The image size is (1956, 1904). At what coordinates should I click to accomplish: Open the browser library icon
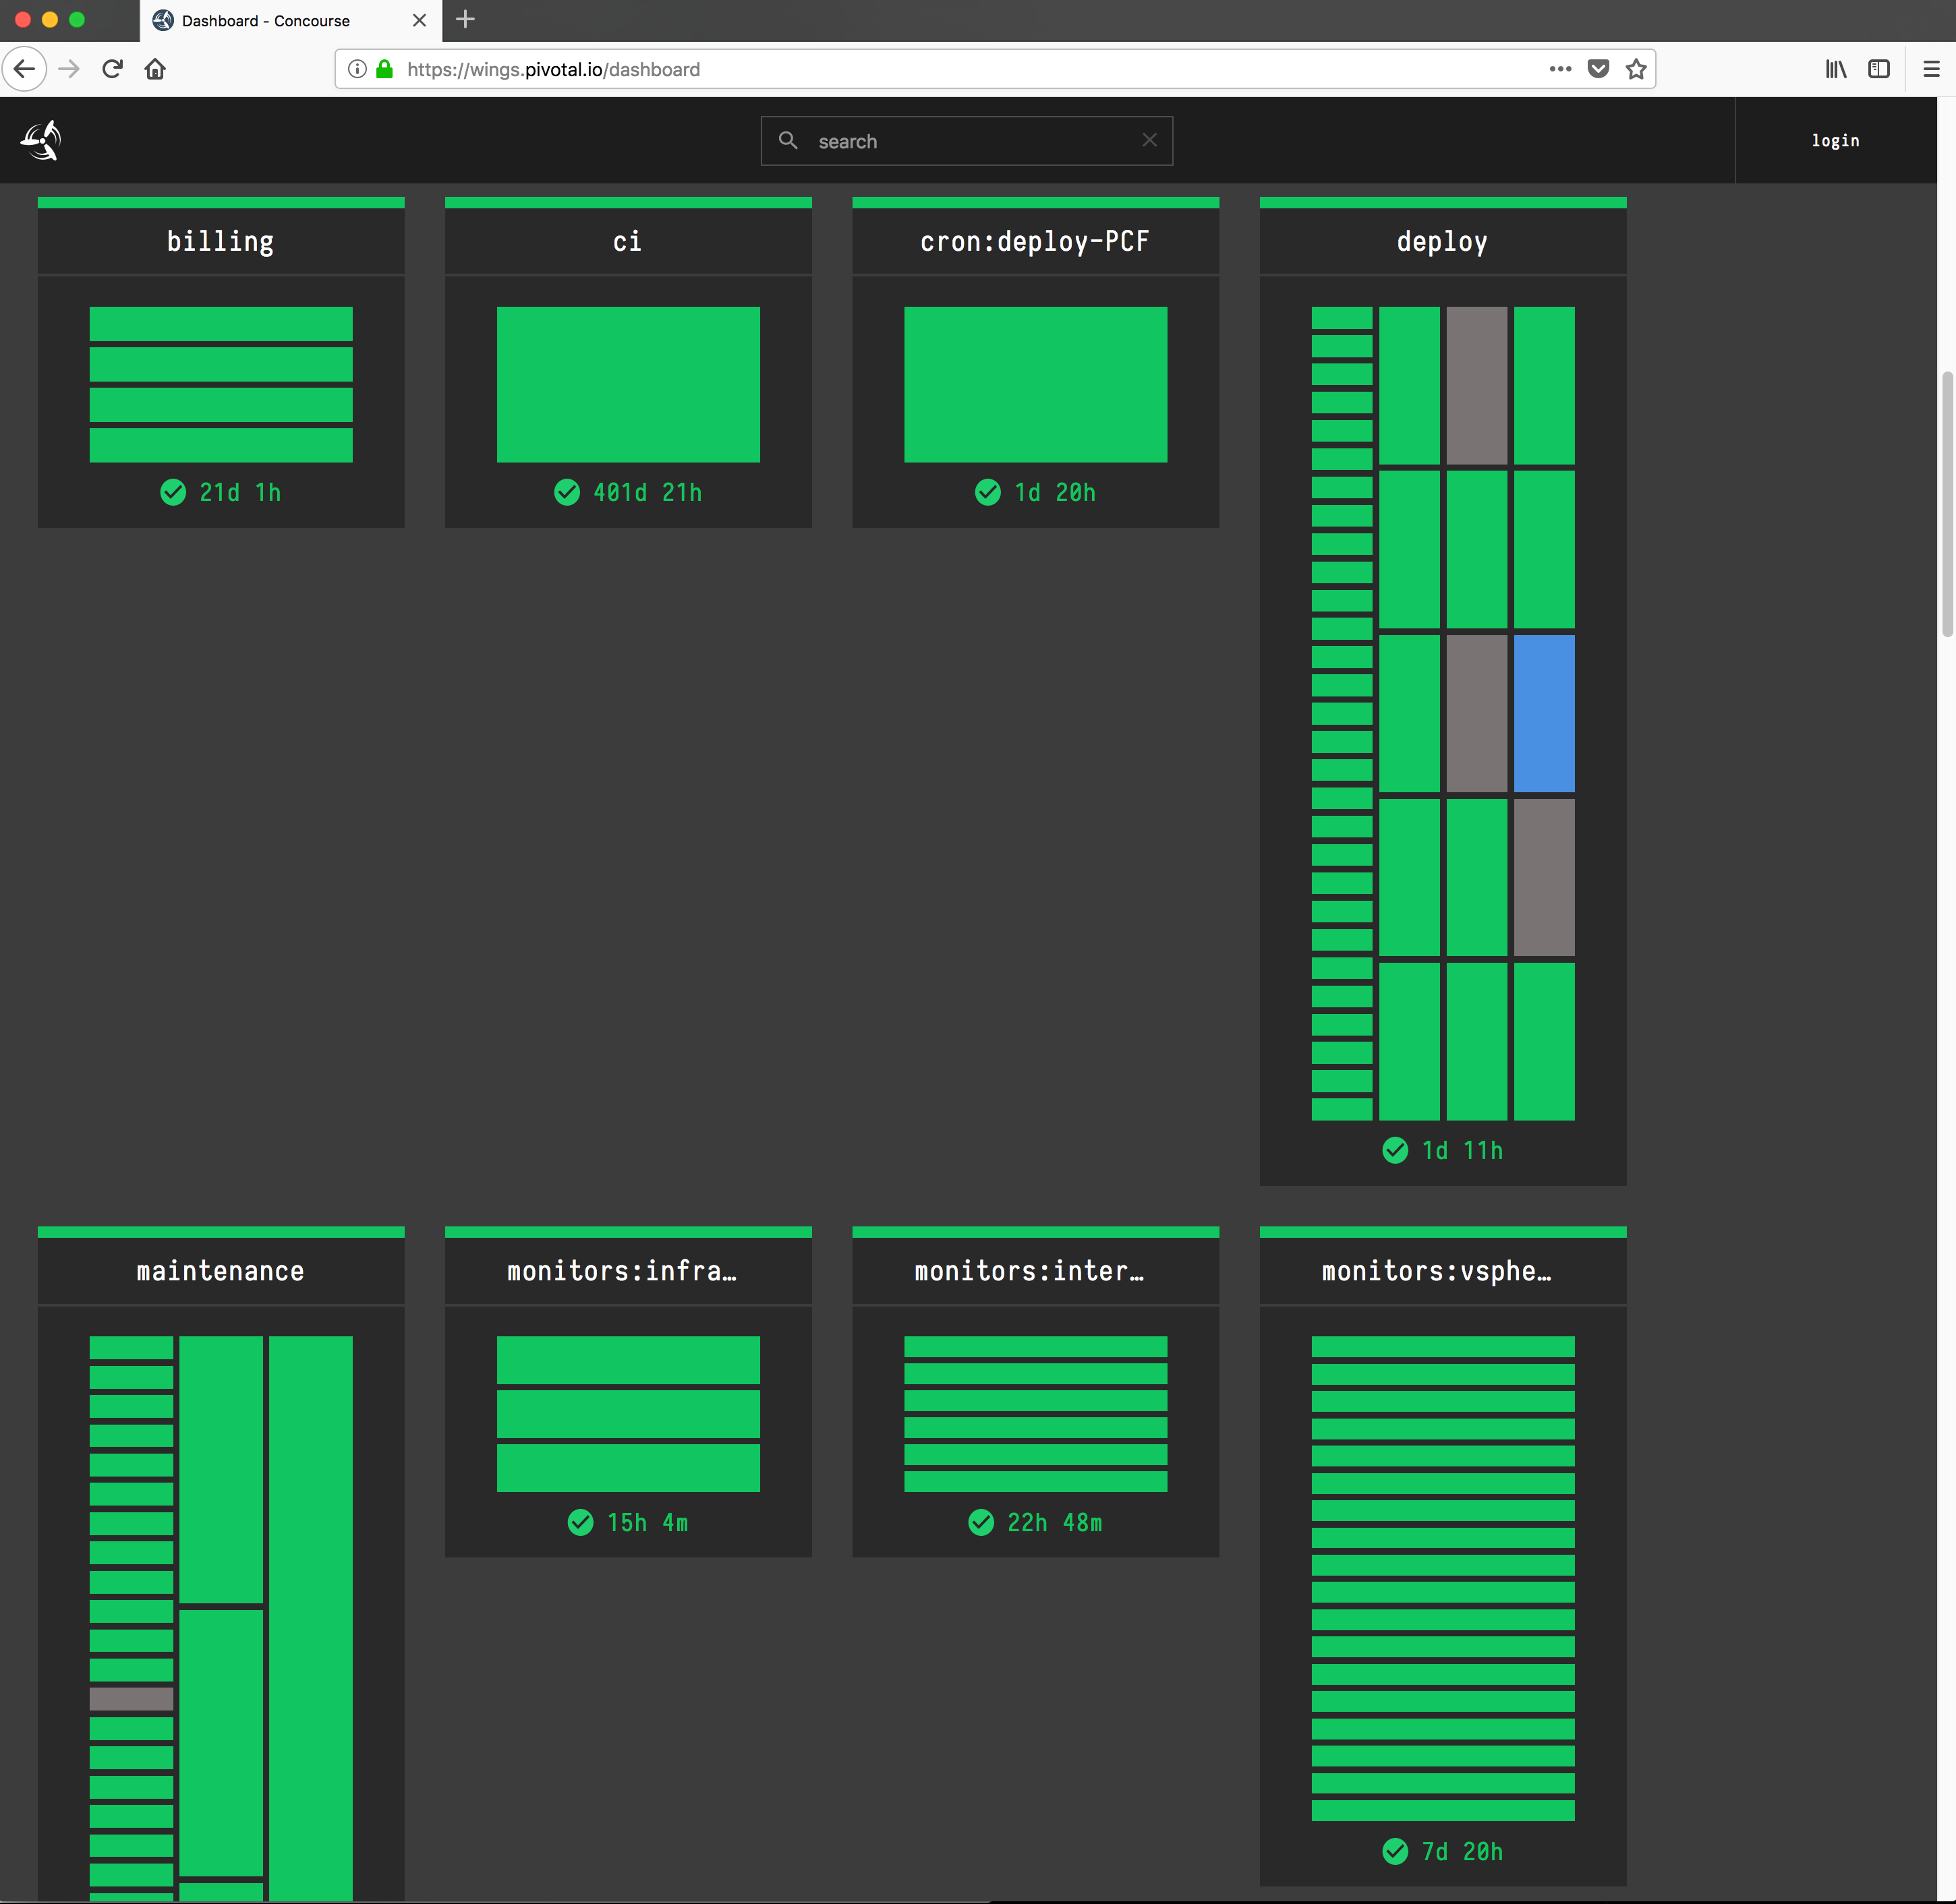[x=1835, y=69]
